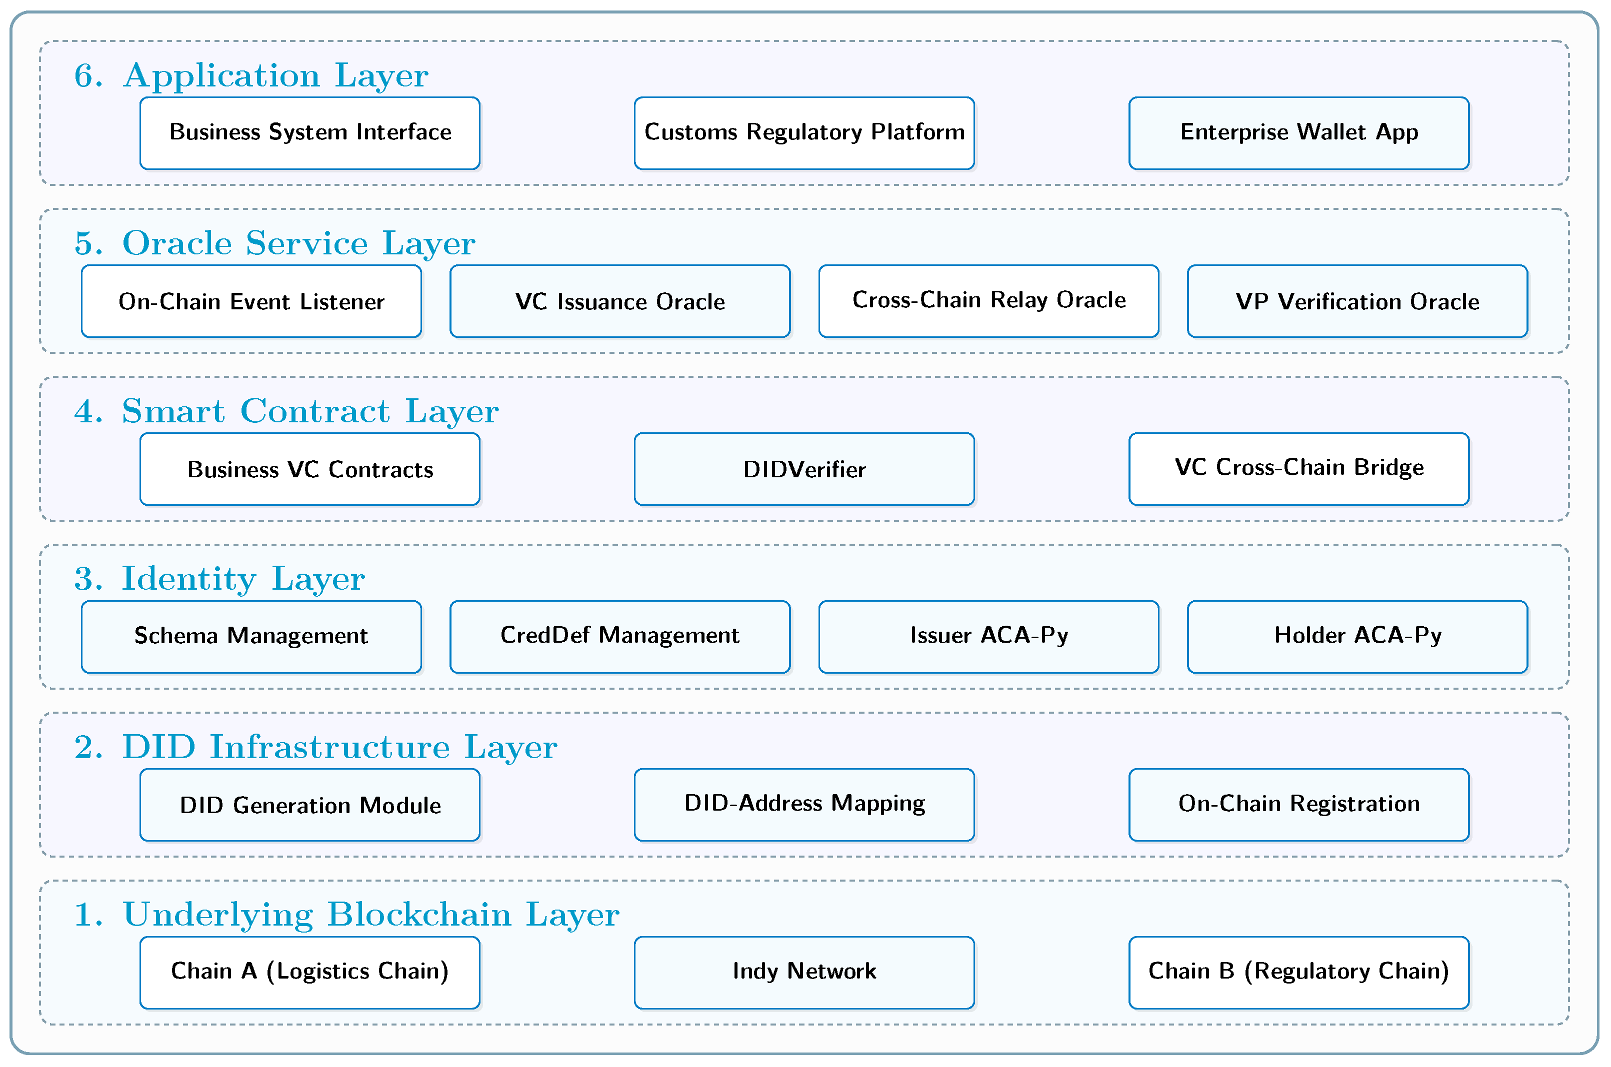Click the '1. Underlying Blockchain Layer' heading

coord(346,916)
